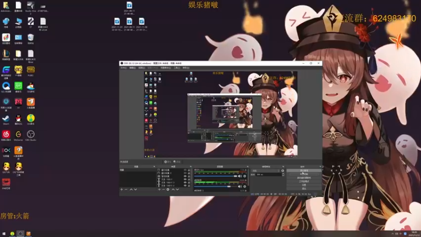
Task: Open the 桌面音频 channel gear settings
Action: click(245, 186)
